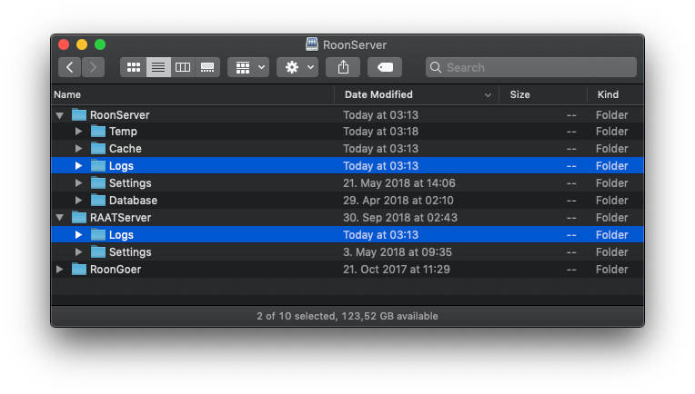Select the RoonServer folder icon
This screenshot has height=394, width=695.
(x=79, y=115)
